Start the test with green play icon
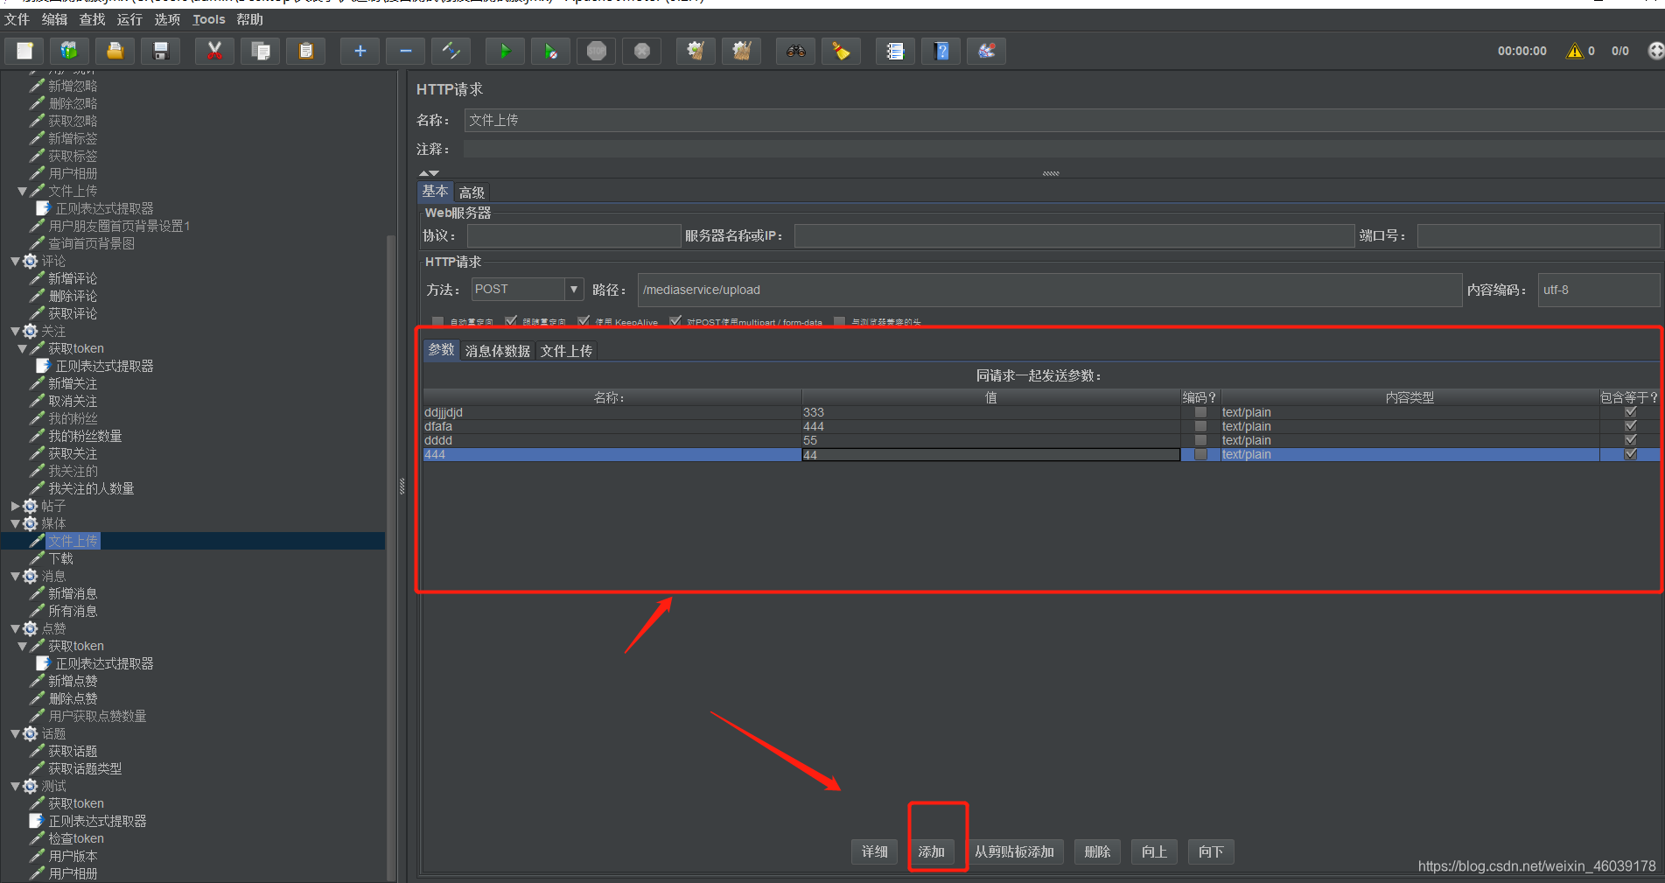The width and height of the screenshot is (1665, 883). coord(505,51)
